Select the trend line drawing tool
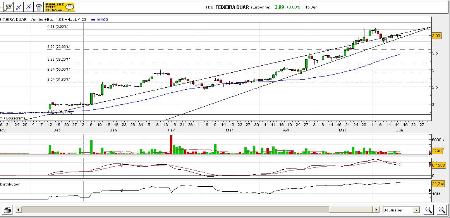The width and height of the screenshot is (450, 218). 19,7
